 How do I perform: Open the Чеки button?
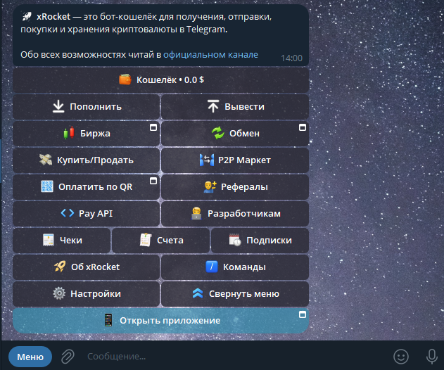62,241
